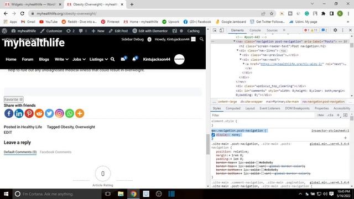Reload the page in Chrome
This screenshot has height=199, width=354.
coord(22,13)
